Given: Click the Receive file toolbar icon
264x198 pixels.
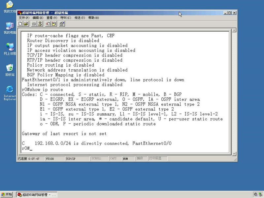Looking at the screenshot, I should (54, 24).
